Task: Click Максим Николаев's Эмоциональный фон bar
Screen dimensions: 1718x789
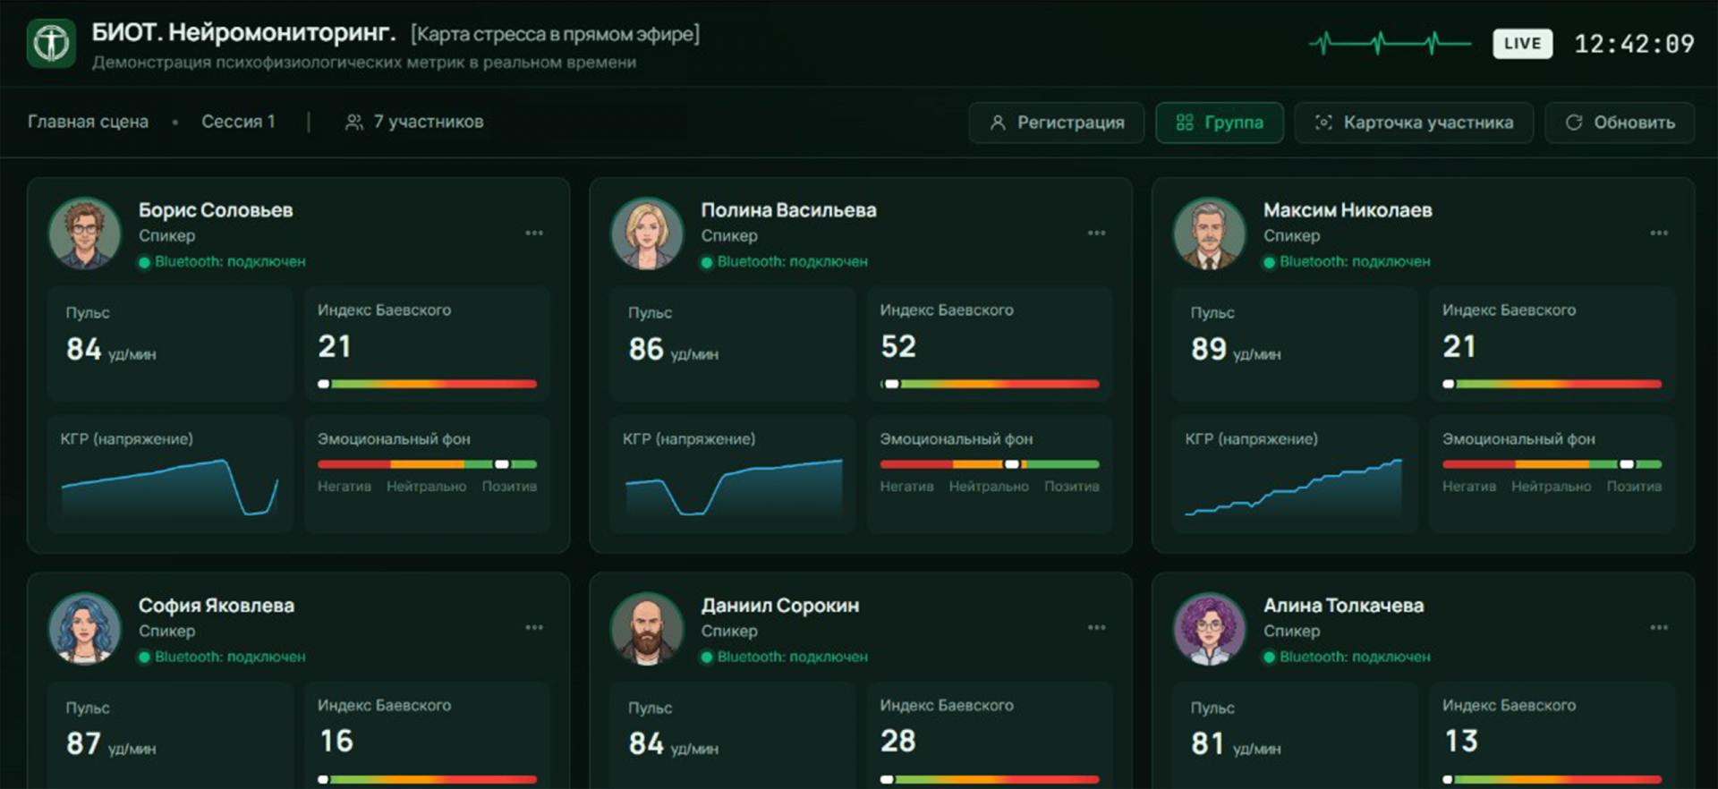Action: point(1552,464)
